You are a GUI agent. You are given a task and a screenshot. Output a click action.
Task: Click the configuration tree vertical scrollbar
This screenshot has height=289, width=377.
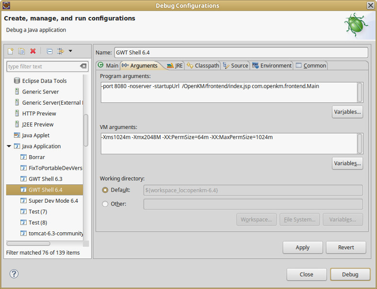(x=86, y=130)
